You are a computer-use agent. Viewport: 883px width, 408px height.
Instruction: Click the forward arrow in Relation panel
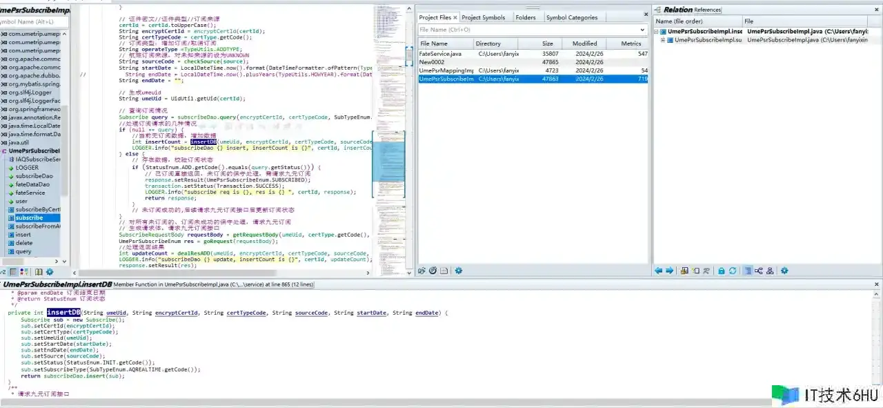668,271
